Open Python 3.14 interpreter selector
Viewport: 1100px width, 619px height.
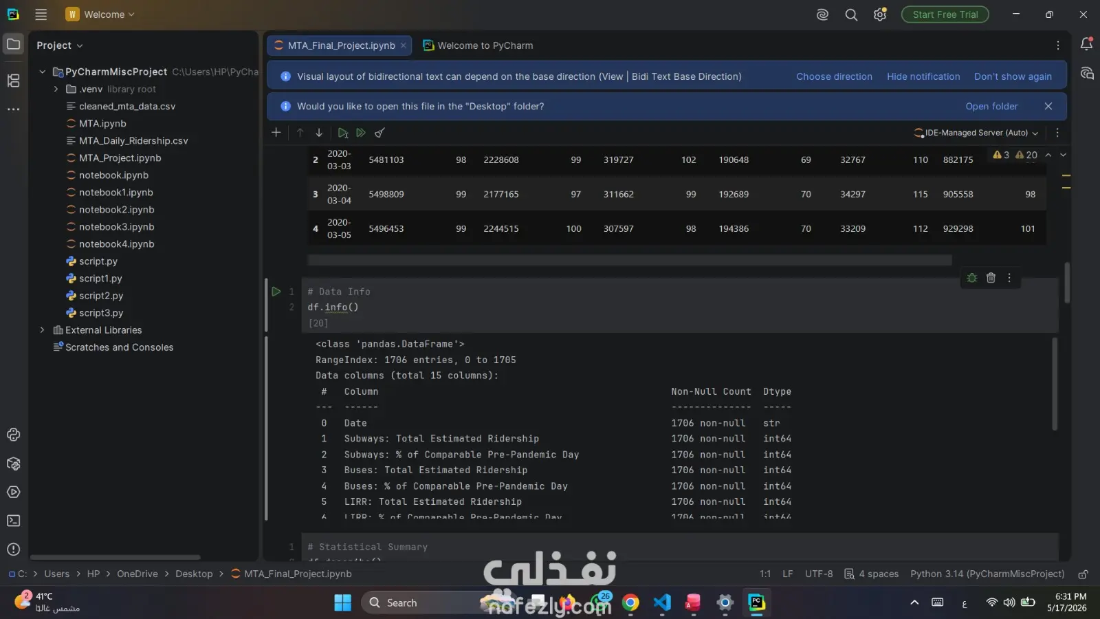click(987, 574)
